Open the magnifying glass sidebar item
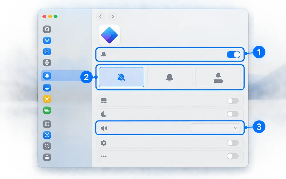286x179 pixels. [47, 146]
